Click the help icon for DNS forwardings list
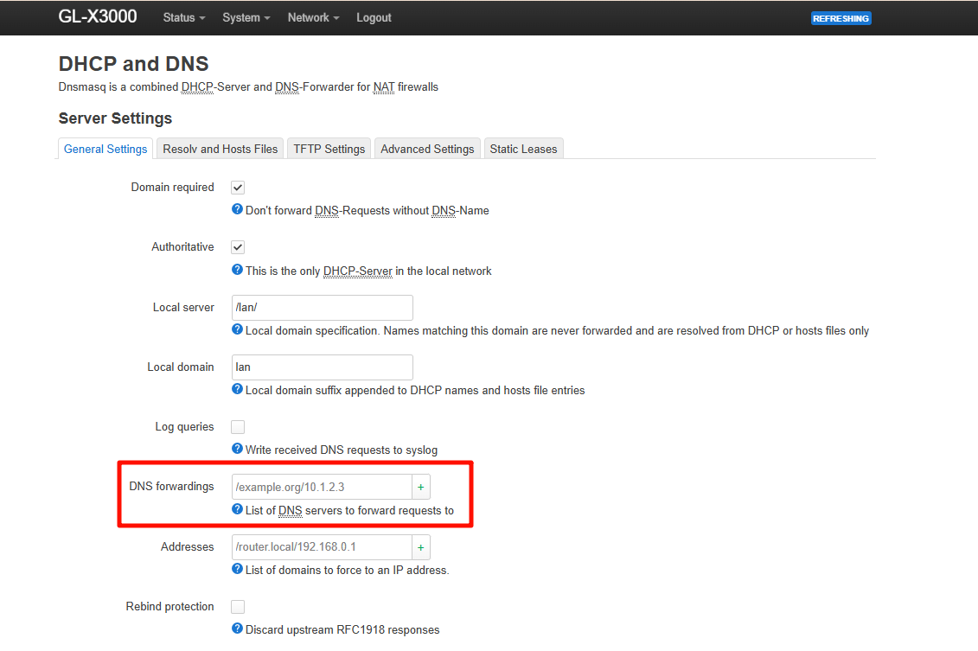This screenshot has height=651, width=978. (x=237, y=509)
